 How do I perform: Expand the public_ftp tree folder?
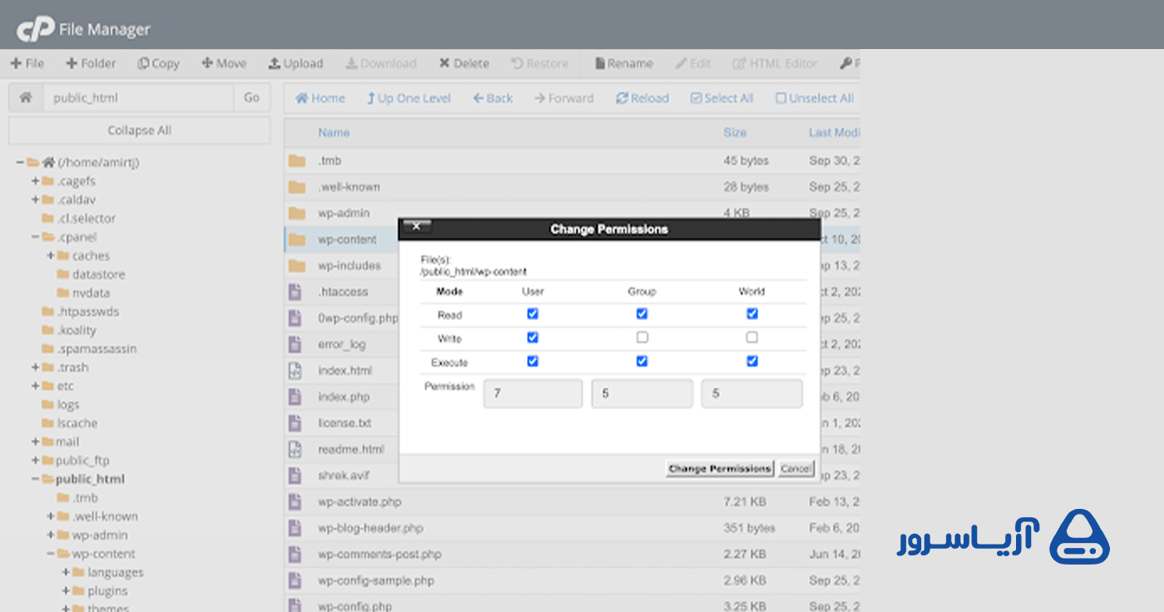pos(36,461)
